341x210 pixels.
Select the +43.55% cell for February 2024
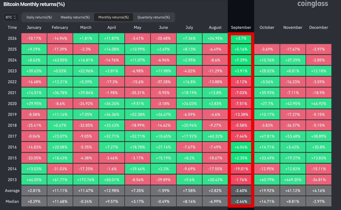tap(60, 60)
